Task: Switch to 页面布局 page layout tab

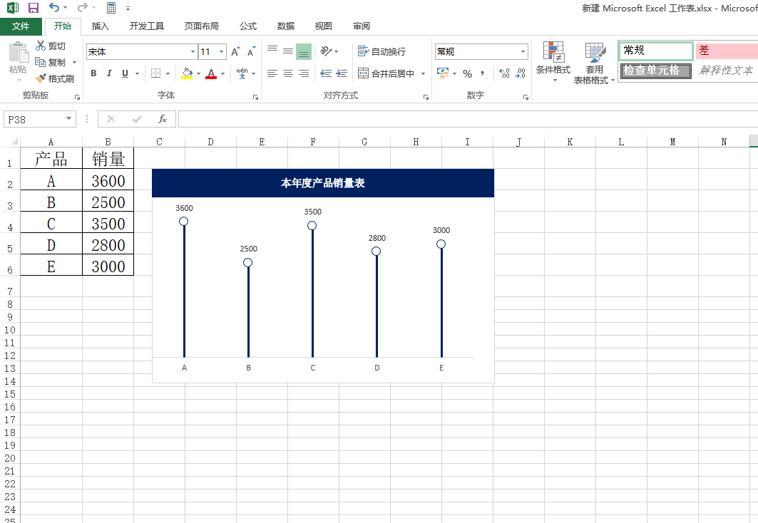Action: click(202, 26)
